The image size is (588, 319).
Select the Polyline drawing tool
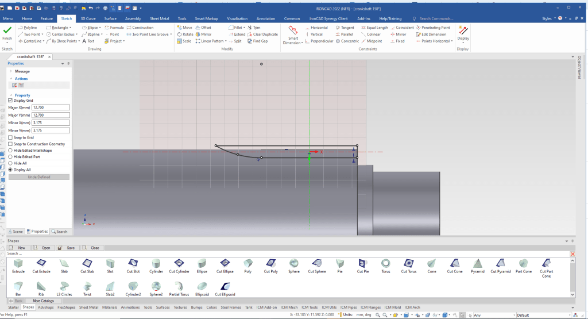[30, 27]
